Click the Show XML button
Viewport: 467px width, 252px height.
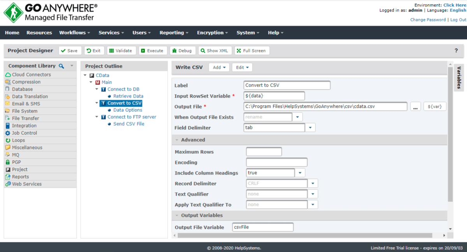click(x=215, y=50)
